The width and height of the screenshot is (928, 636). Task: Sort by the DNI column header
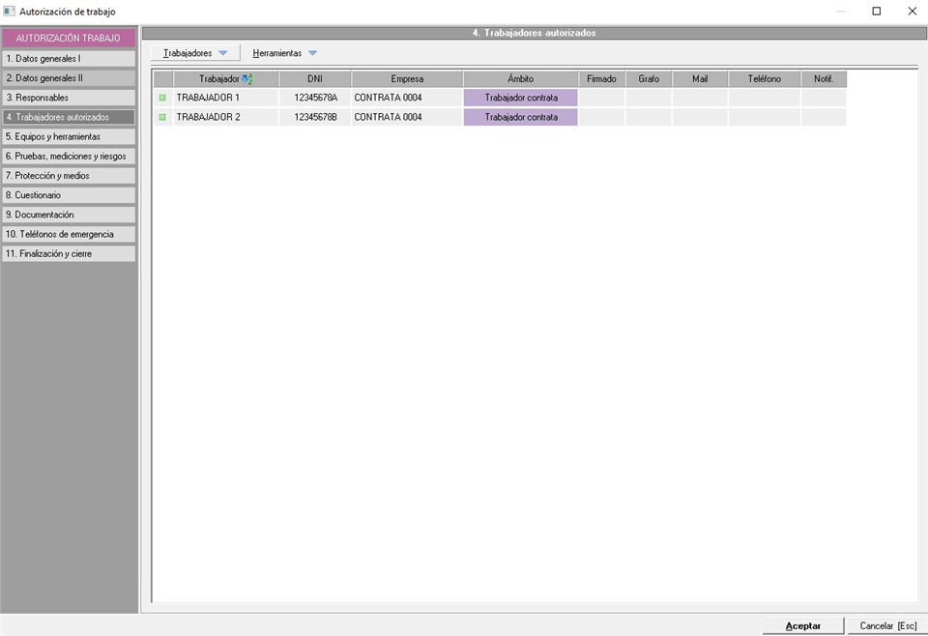pyautogui.click(x=315, y=79)
